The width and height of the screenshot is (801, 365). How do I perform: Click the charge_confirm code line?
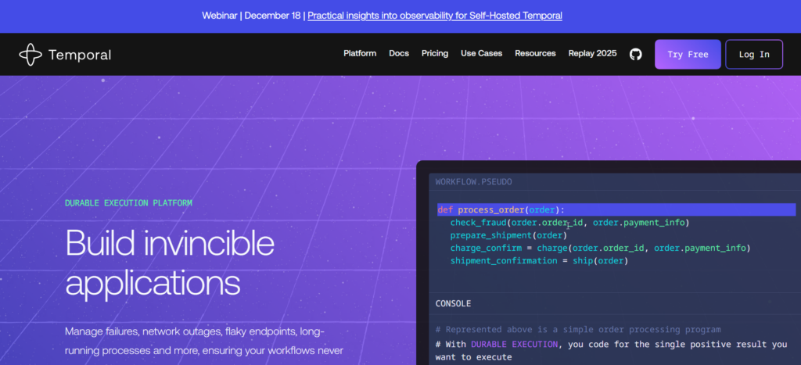coord(600,248)
